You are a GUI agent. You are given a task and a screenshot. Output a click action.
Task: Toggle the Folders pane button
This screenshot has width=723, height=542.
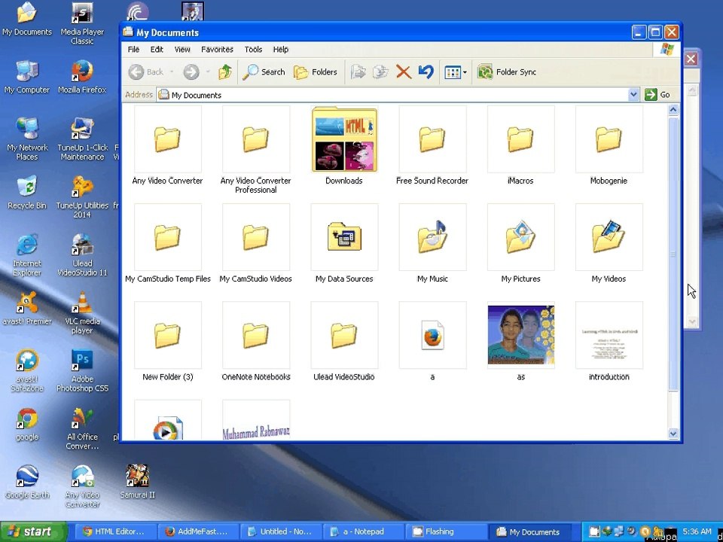click(x=316, y=72)
